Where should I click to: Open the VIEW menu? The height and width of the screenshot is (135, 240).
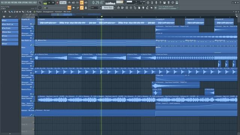click(20, 3)
